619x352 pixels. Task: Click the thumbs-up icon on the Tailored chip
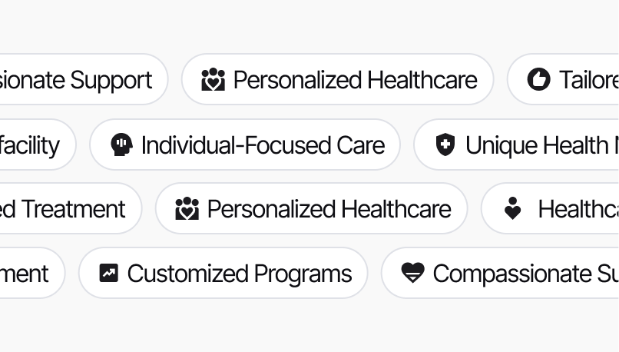538,80
